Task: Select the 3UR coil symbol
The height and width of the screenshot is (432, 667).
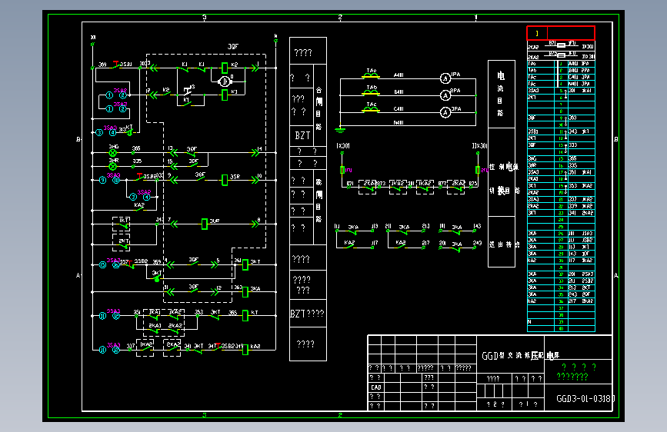Action: 204,224
